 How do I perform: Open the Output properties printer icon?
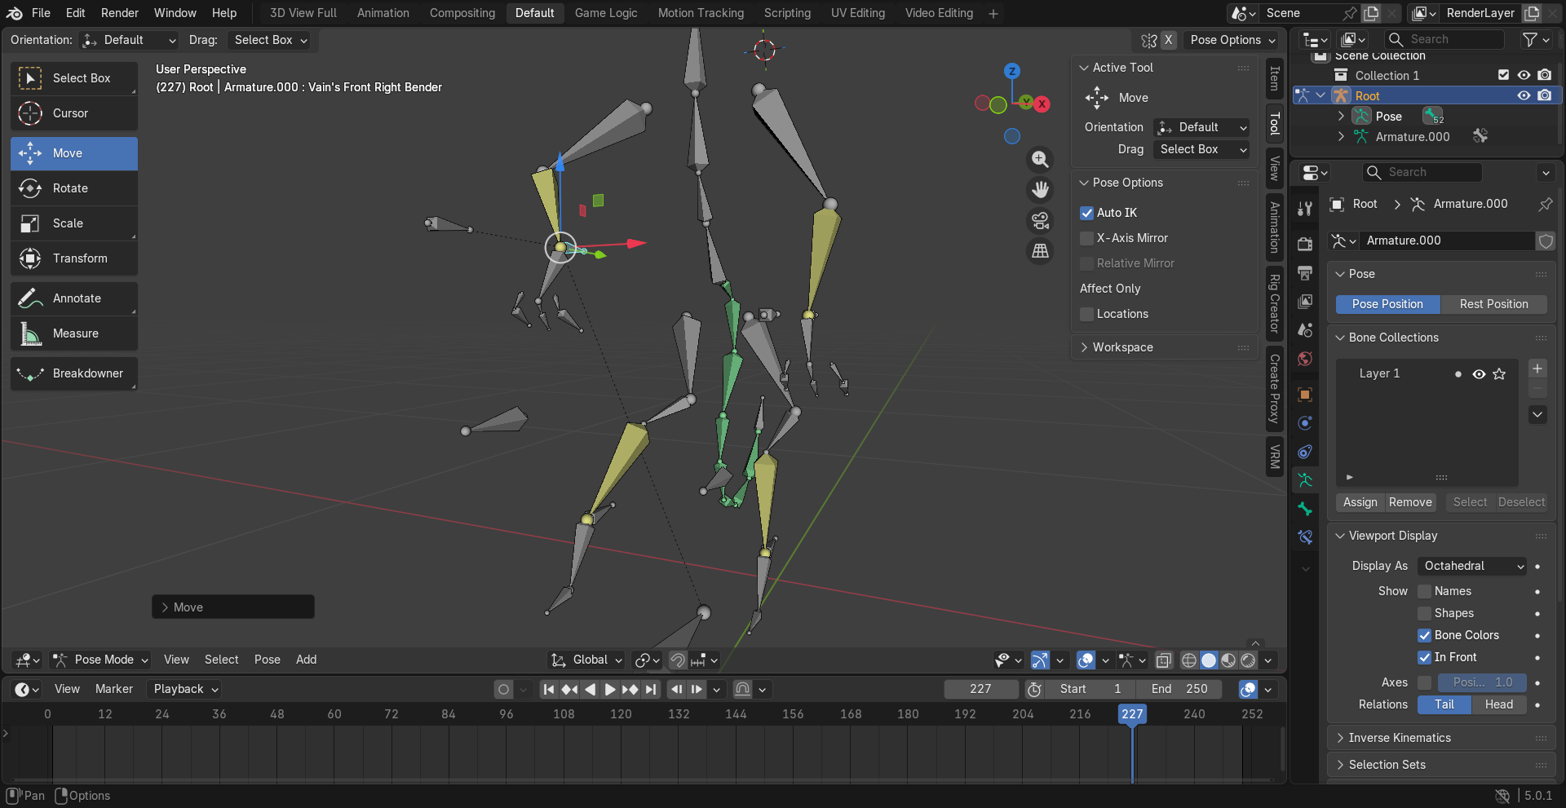point(1305,272)
